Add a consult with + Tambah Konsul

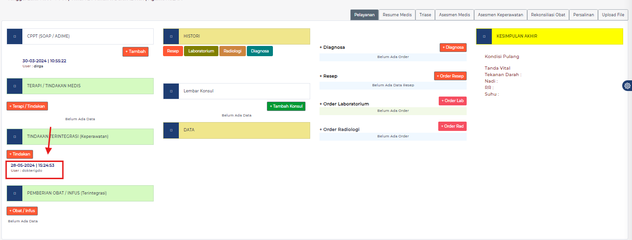286,106
